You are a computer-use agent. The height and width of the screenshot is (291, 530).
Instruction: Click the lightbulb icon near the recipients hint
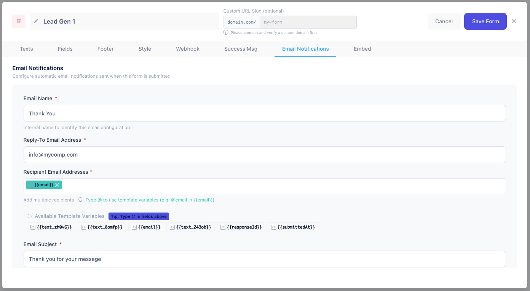80,200
